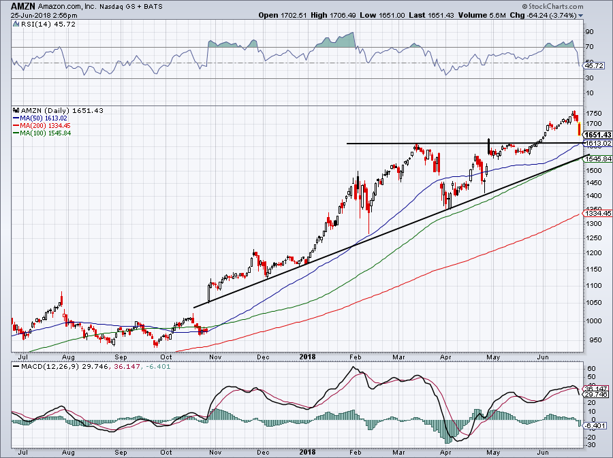Click the MACD(12,26,9) 29.746 legend label
Viewport: 613px width, 458px height.
(65, 367)
